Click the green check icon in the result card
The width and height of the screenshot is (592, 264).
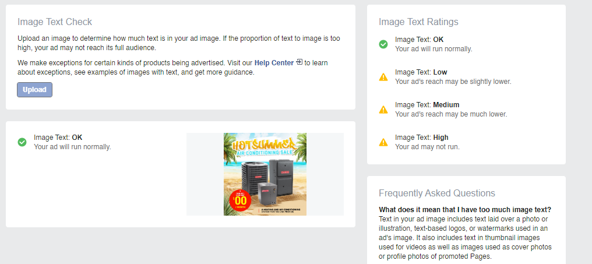[22, 142]
